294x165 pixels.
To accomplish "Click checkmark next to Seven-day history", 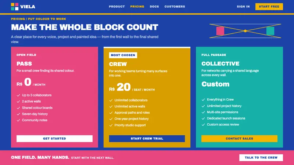I will click(18, 114).
